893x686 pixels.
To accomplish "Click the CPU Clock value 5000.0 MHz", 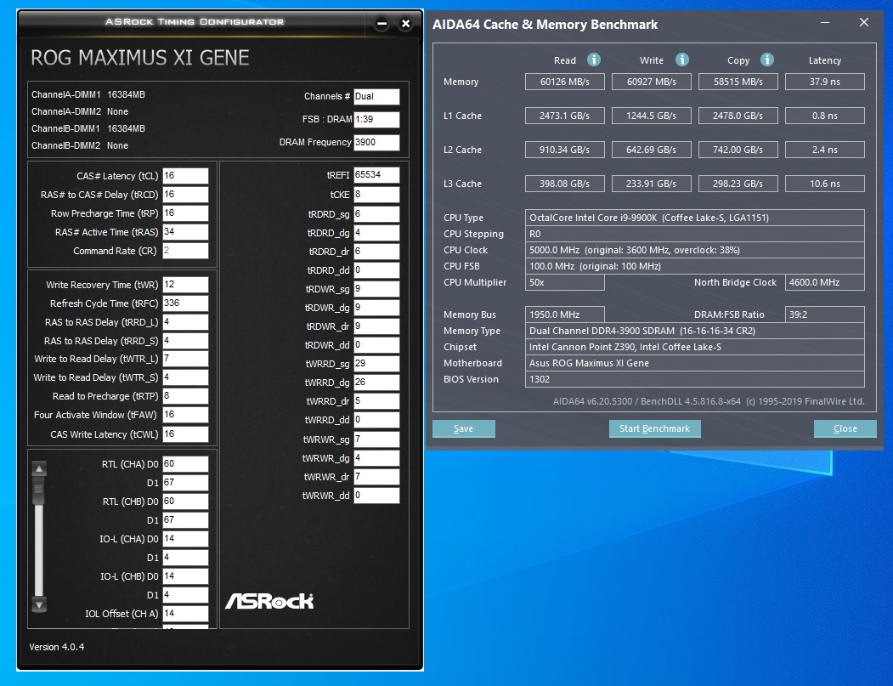I will click(695, 250).
